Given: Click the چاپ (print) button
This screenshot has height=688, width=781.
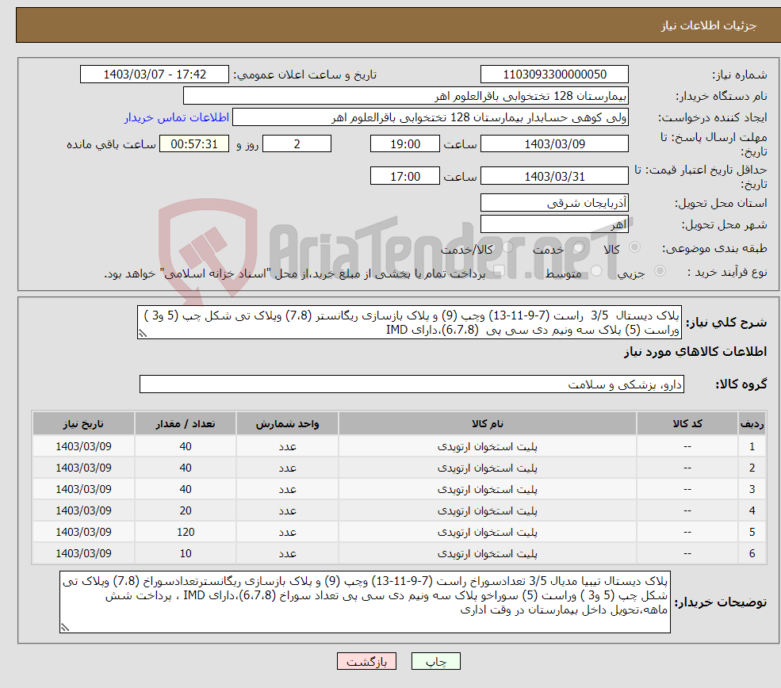Looking at the screenshot, I should coord(436,661).
